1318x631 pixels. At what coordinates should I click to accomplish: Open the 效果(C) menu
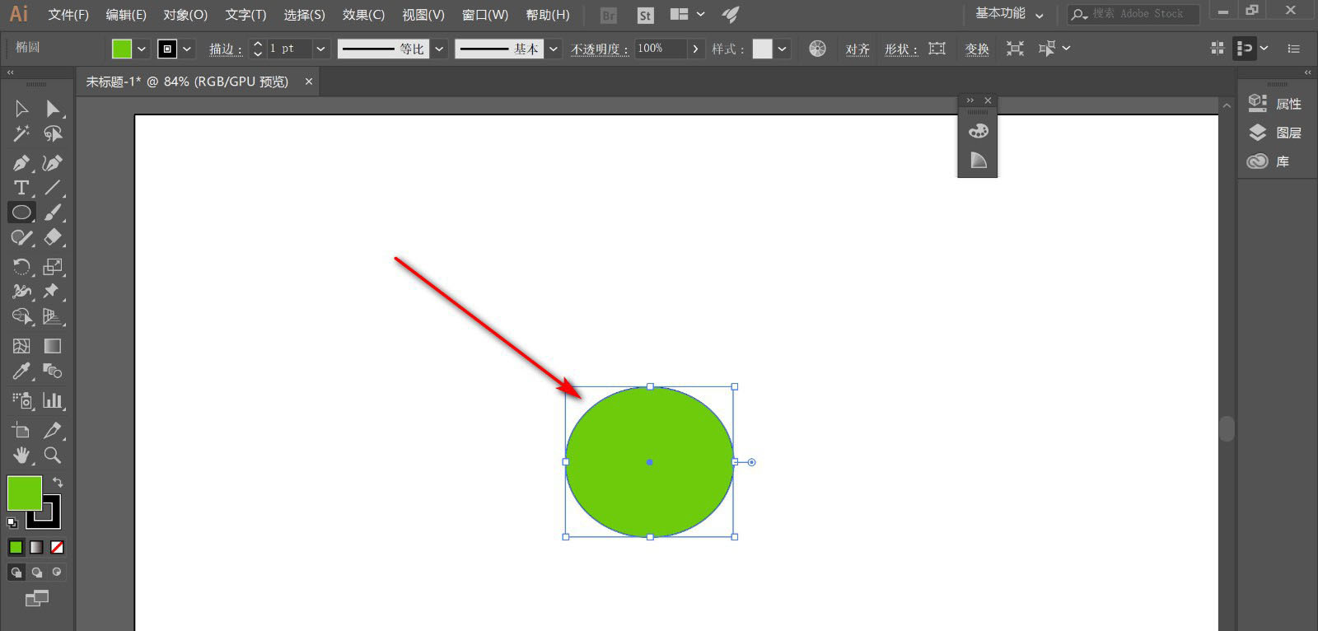(x=363, y=15)
